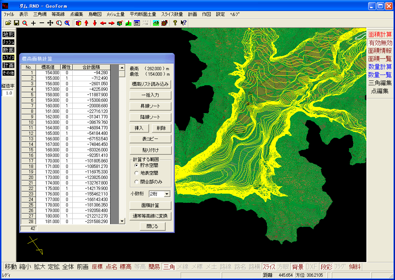
Task: Toggle 三角 display in bottom bar
Action: tap(169, 267)
